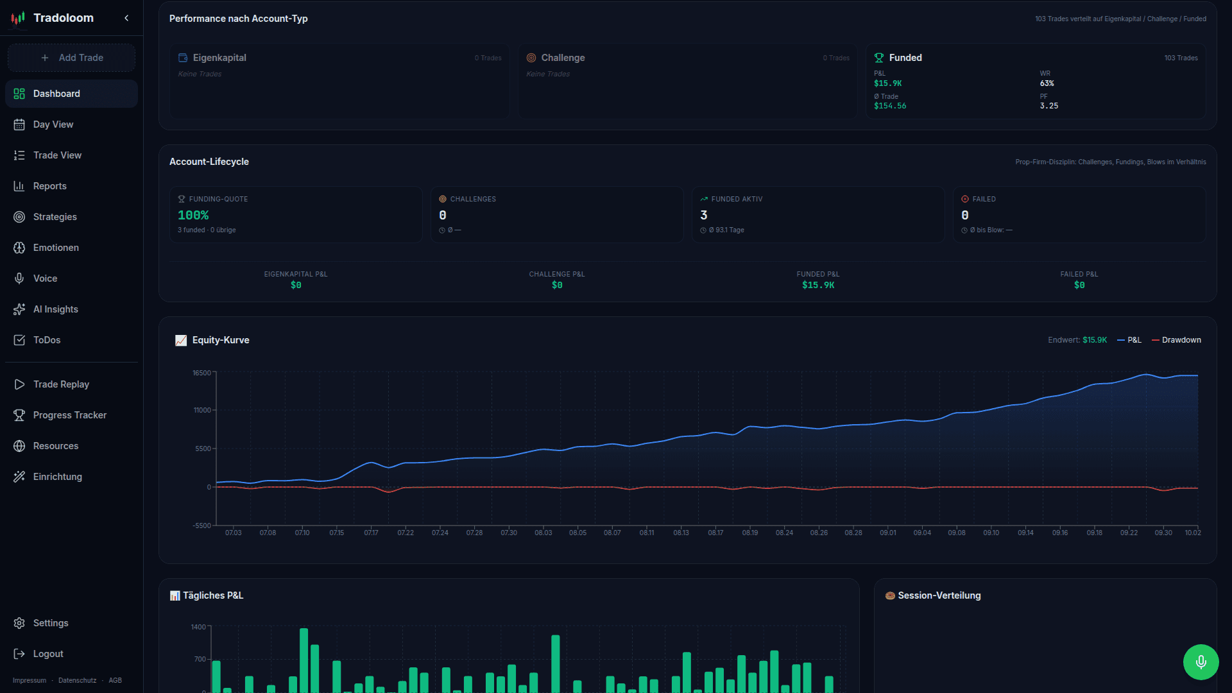Open the Reports bar-chart icon
1232x693 pixels.
click(19, 186)
